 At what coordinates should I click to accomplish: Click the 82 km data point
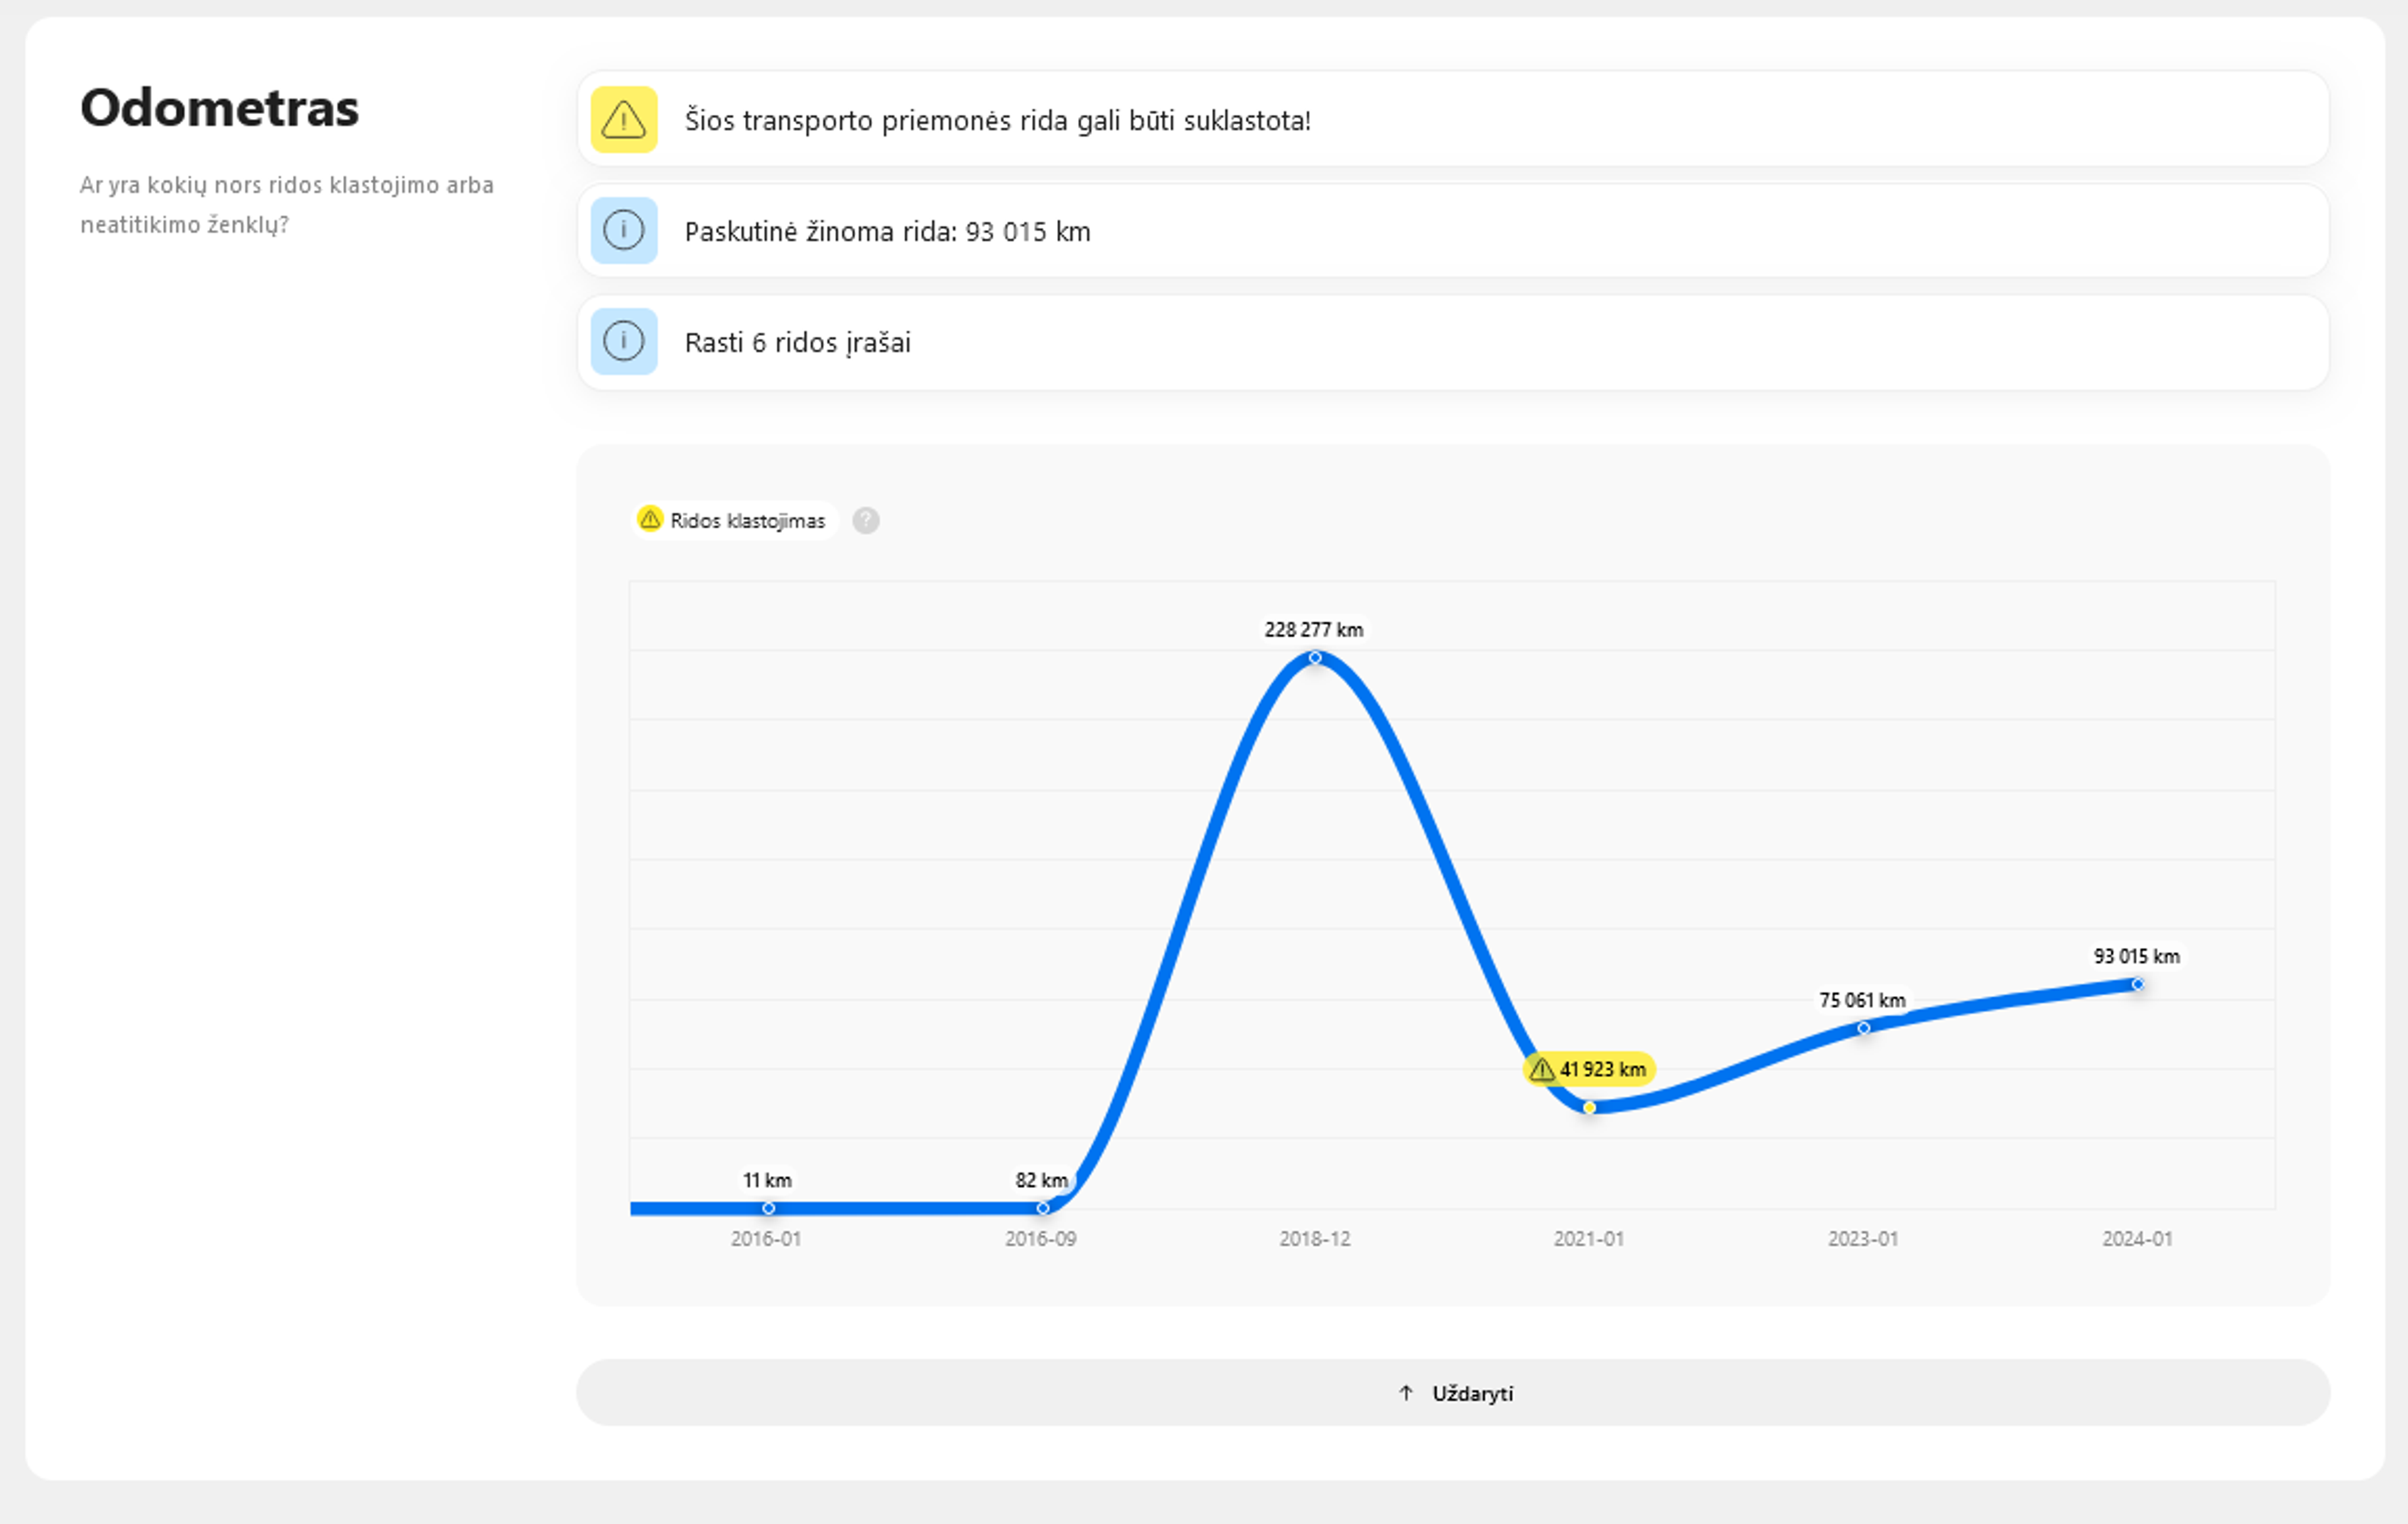pyautogui.click(x=1042, y=1208)
